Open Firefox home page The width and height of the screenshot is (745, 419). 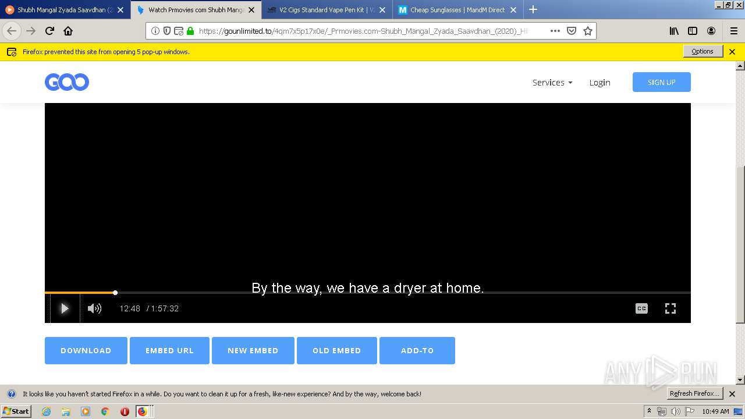pos(68,31)
